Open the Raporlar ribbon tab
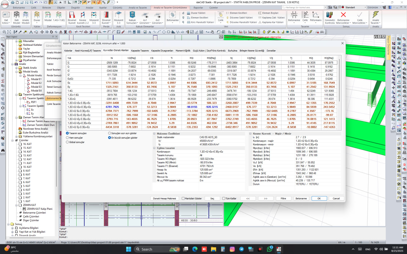 pyautogui.click(x=198, y=7)
